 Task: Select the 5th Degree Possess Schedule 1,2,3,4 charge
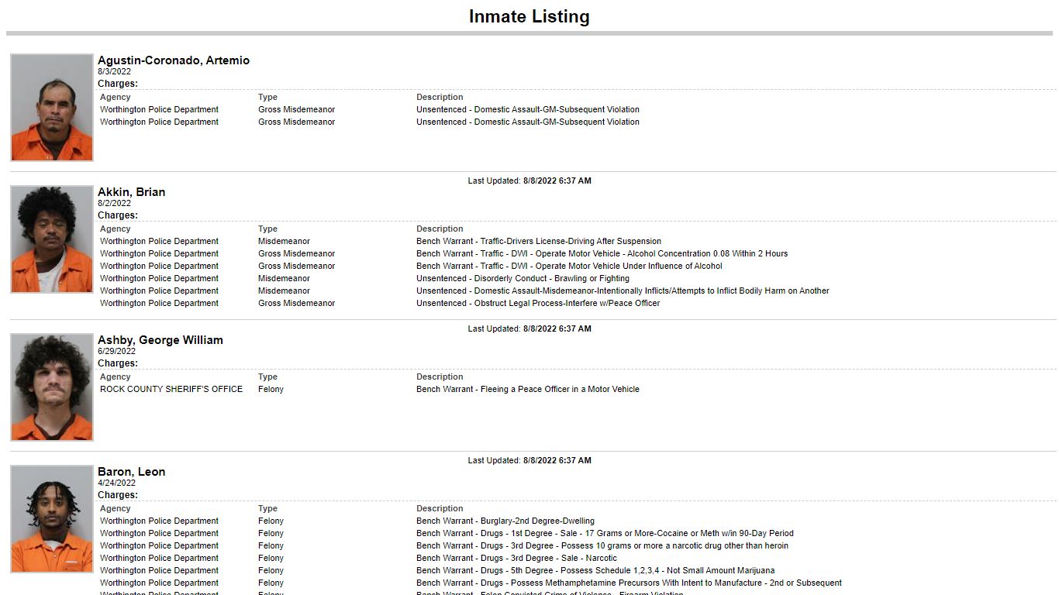click(595, 571)
